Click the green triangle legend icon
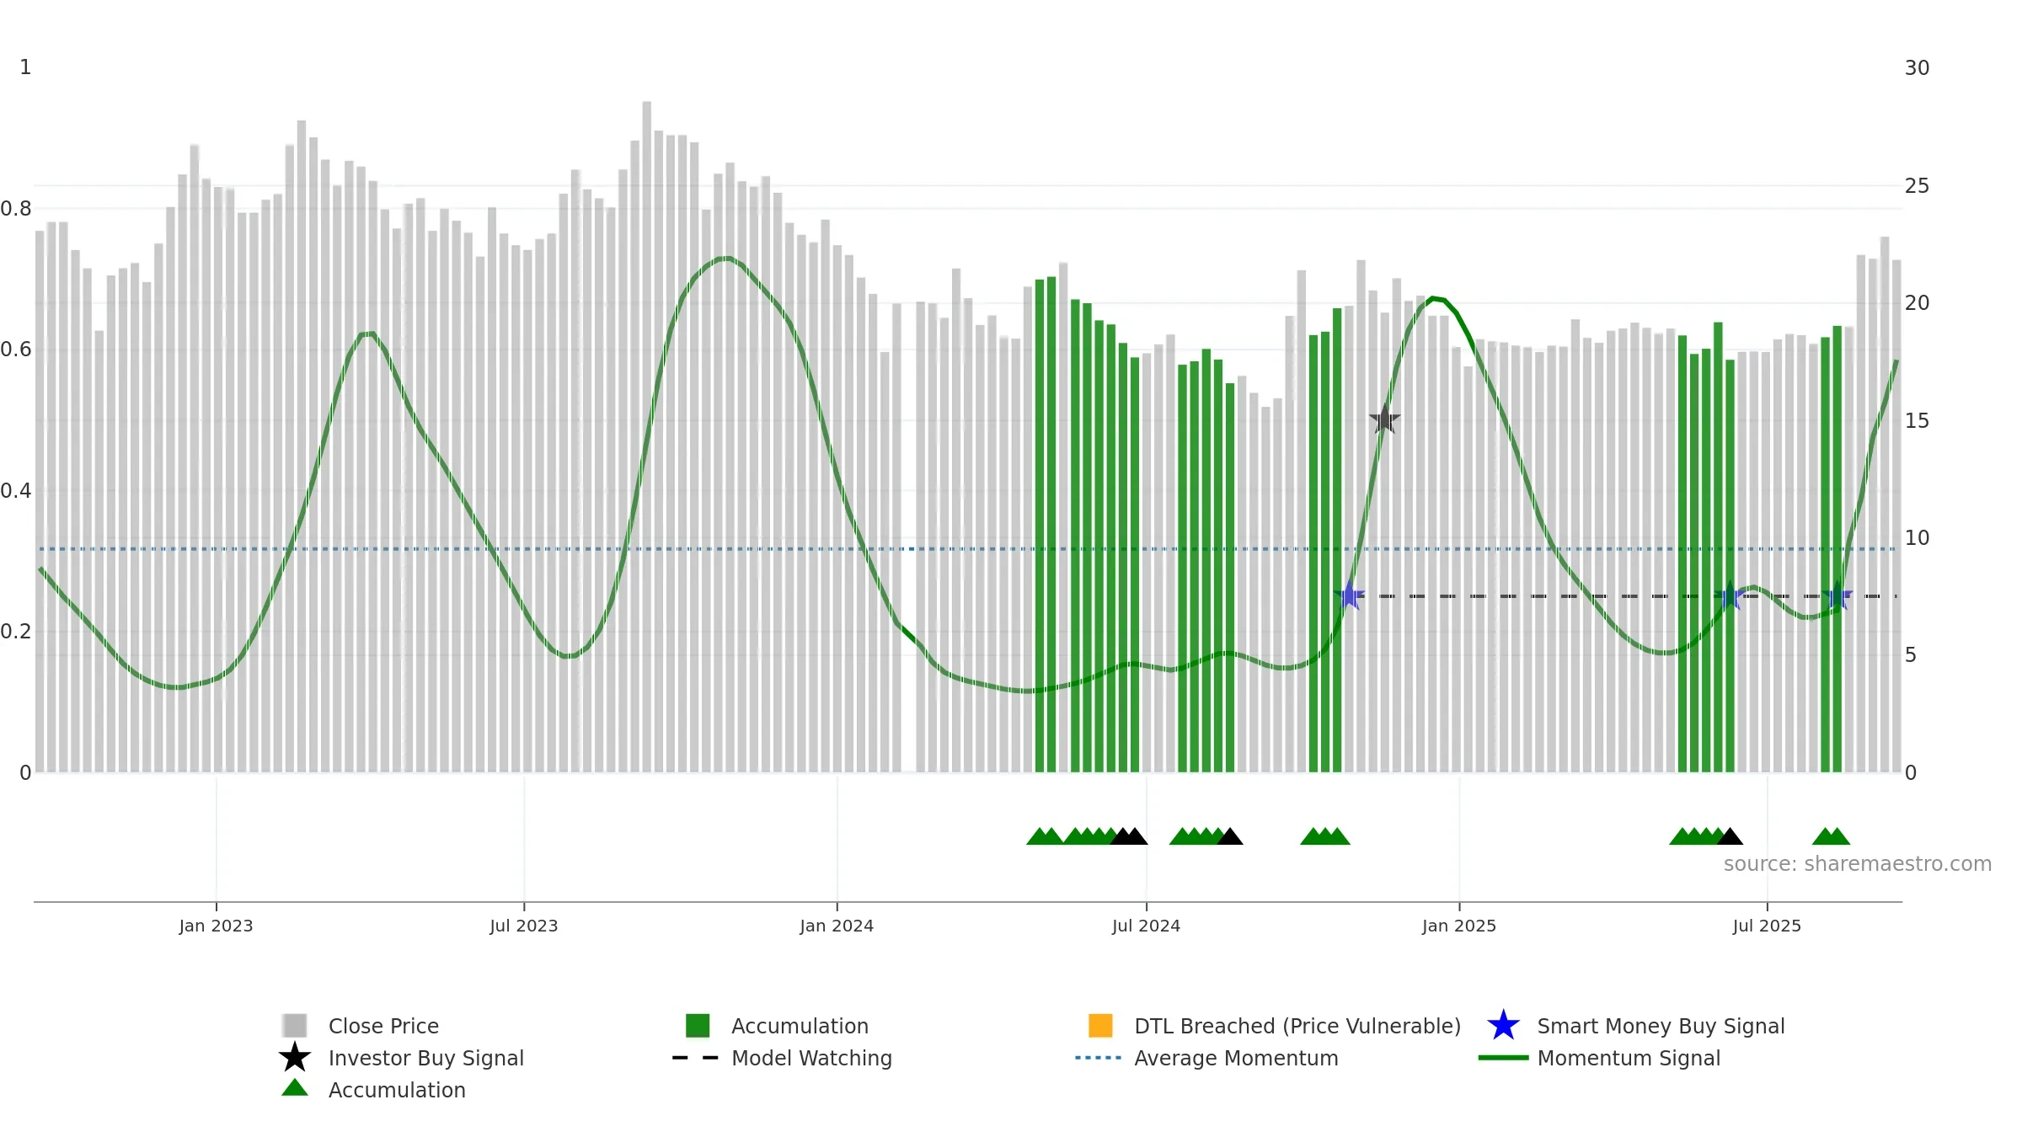This screenshot has width=2022, height=1137. (295, 1087)
